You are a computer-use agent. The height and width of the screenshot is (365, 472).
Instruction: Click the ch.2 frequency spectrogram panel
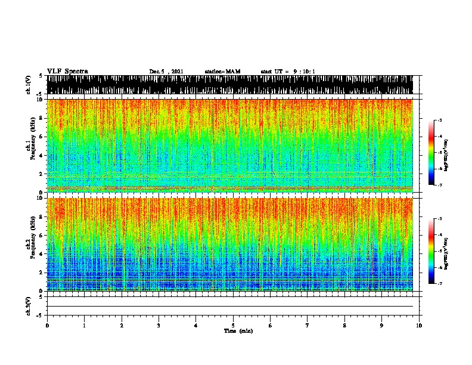(230, 245)
